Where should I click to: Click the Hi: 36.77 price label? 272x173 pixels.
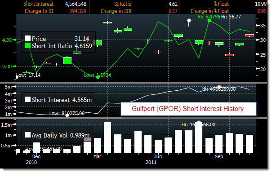[231, 17]
